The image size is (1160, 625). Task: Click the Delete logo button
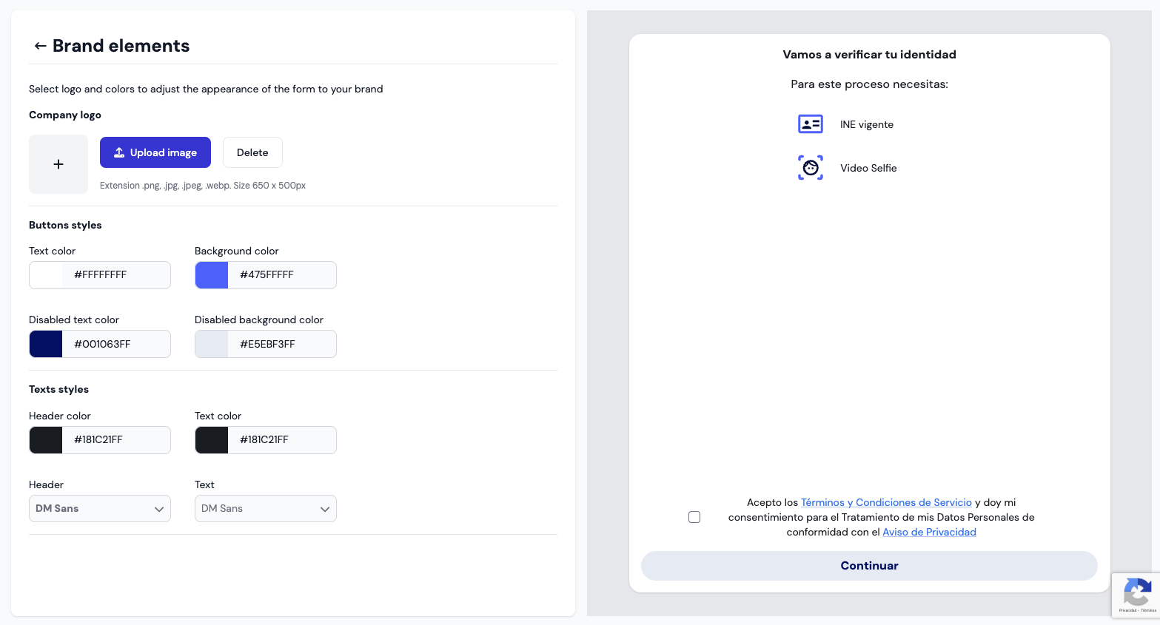[x=252, y=152]
